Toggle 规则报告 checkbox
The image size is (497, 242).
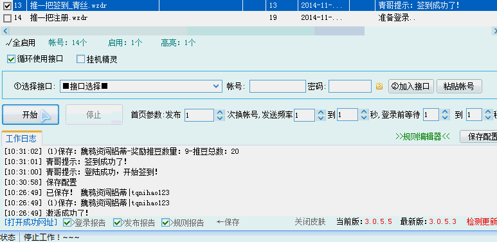(x=165, y=223)
